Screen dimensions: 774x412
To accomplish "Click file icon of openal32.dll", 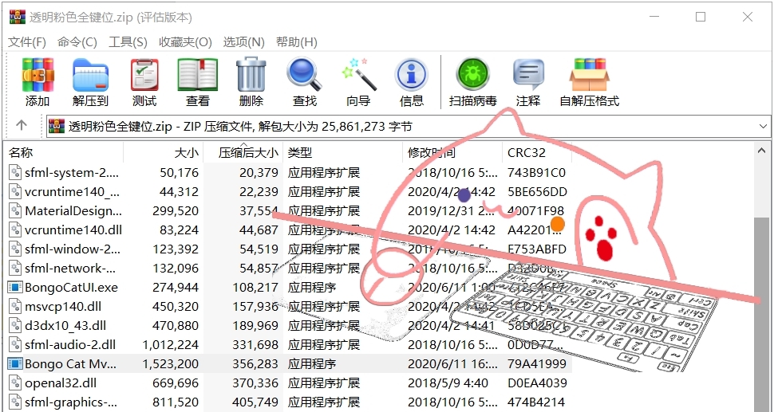I will 16,383.
